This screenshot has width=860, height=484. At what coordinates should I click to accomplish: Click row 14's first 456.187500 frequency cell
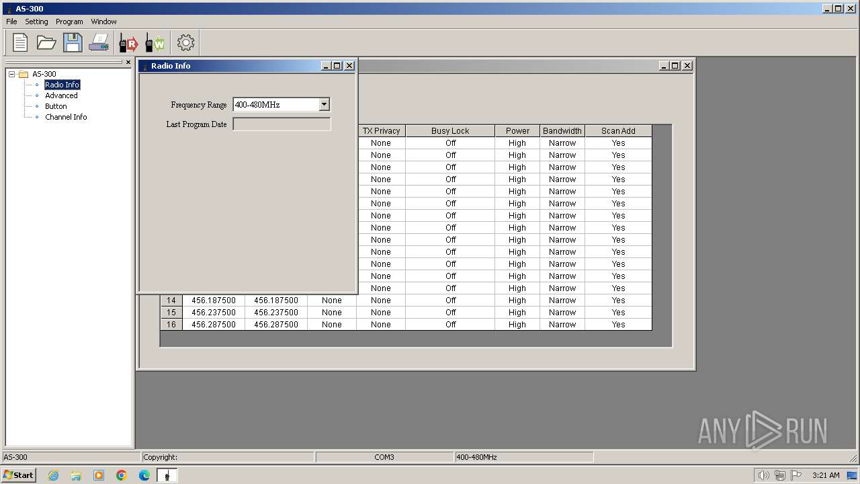tap(214, 300)
